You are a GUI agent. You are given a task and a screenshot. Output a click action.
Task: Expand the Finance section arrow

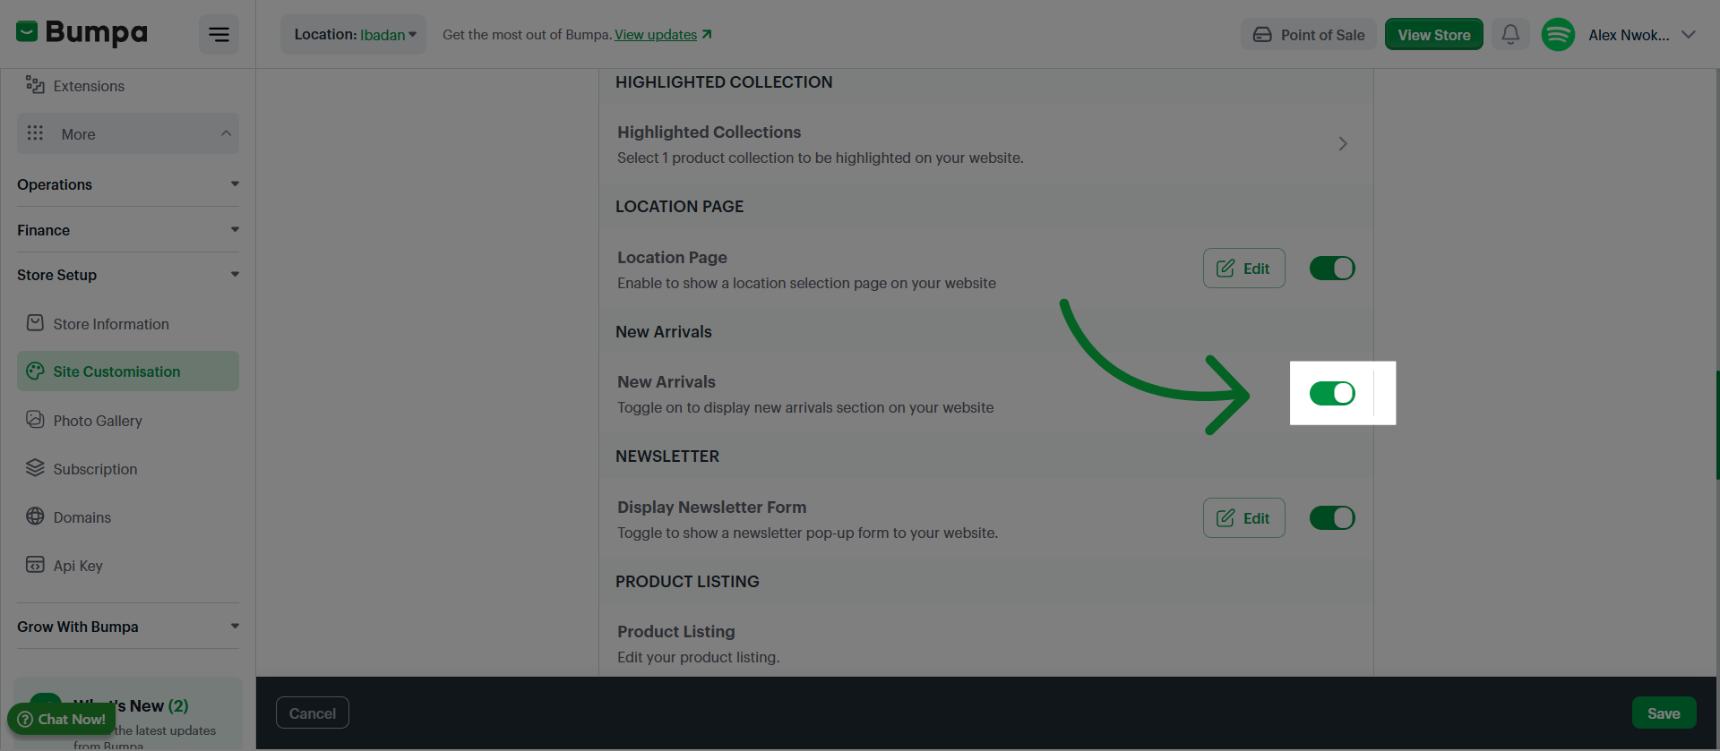point(235,230)
